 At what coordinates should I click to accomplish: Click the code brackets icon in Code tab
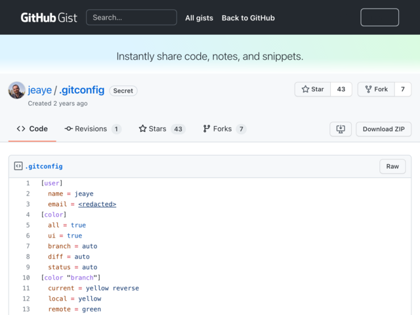pyautogui.click(x=21, y=129)
